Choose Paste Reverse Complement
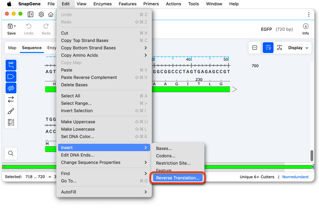Image resolution: width=319 pixels, height=211 pixels. (x=104, y=77)
